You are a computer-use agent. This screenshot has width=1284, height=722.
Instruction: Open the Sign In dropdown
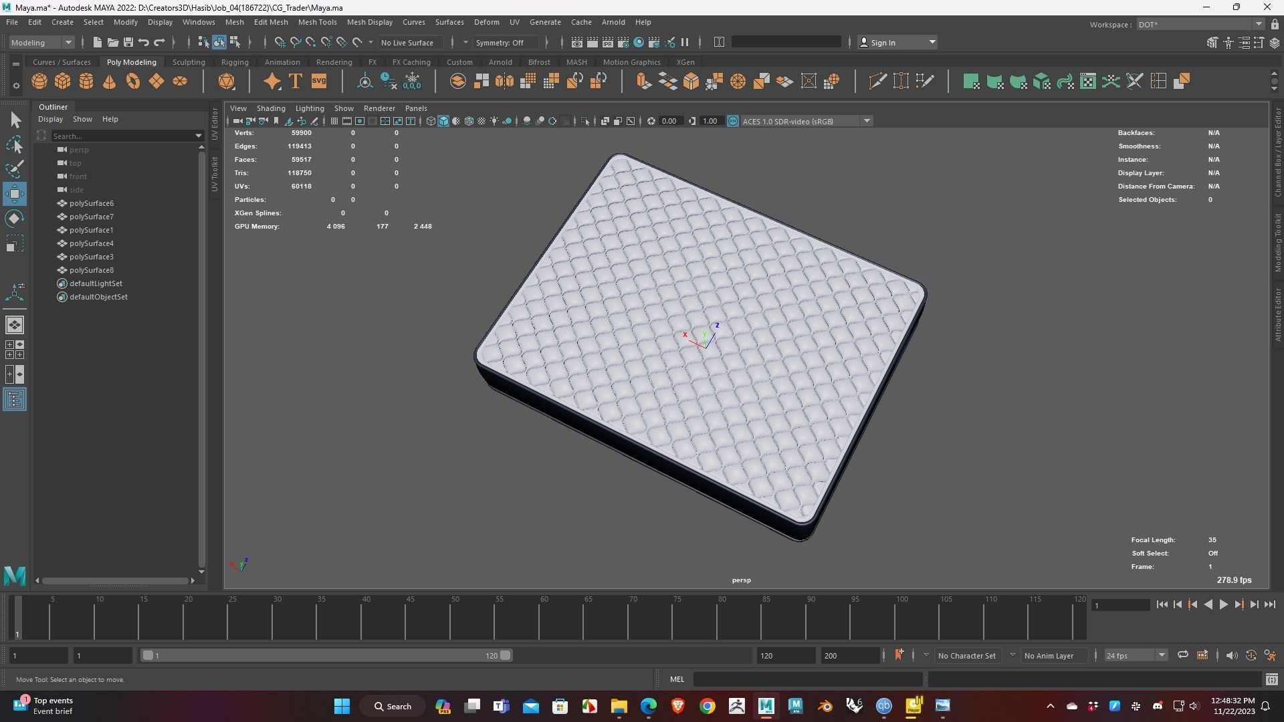tap(897, 42)
